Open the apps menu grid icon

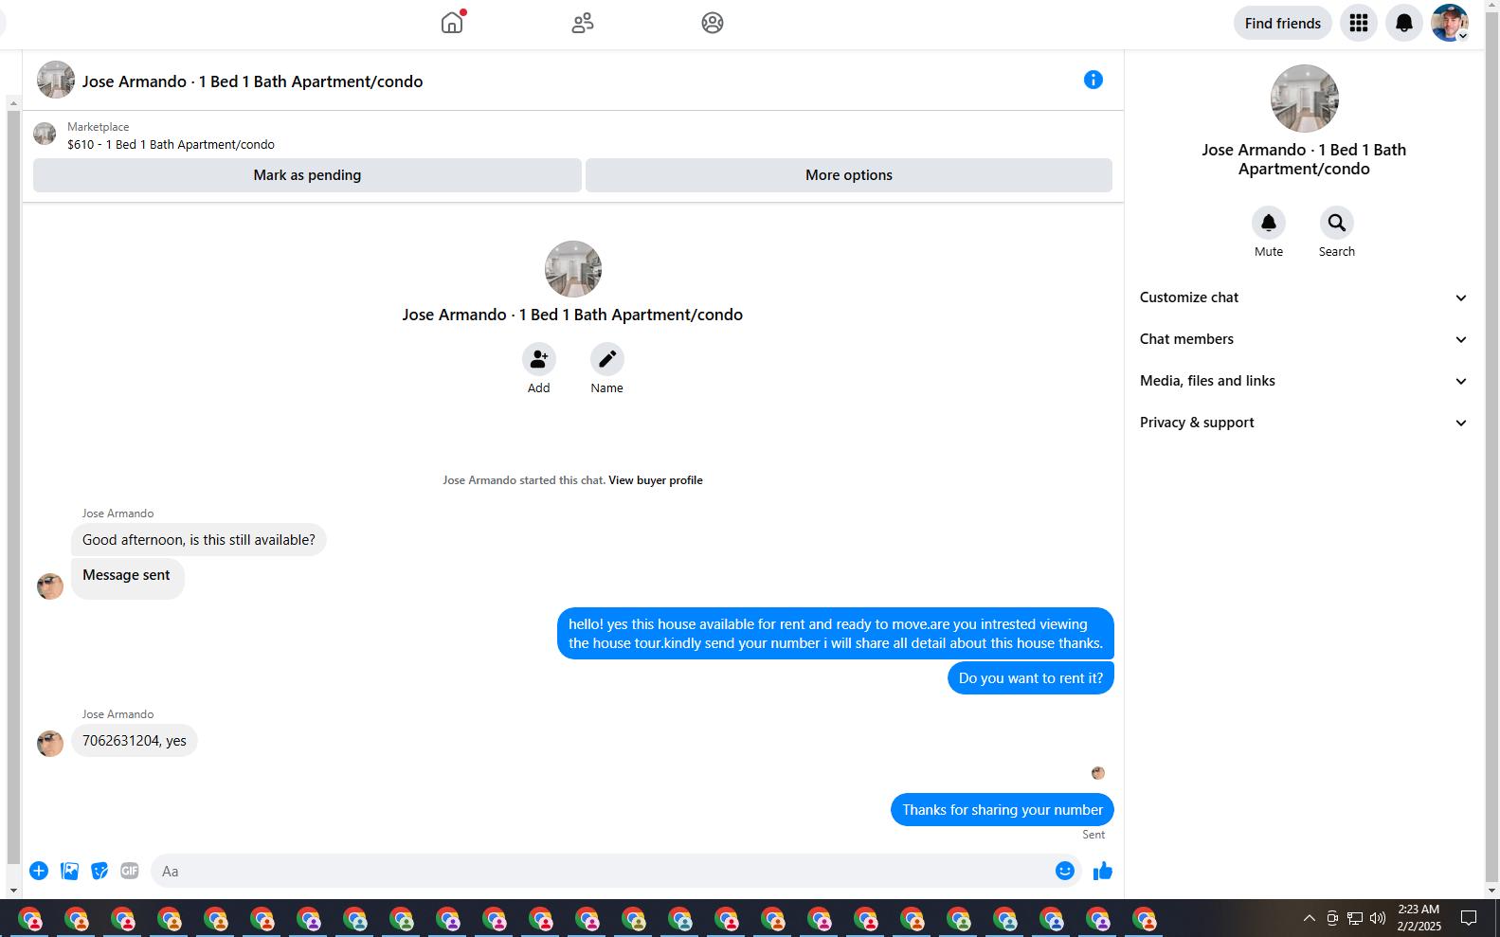pos(1359,23)
